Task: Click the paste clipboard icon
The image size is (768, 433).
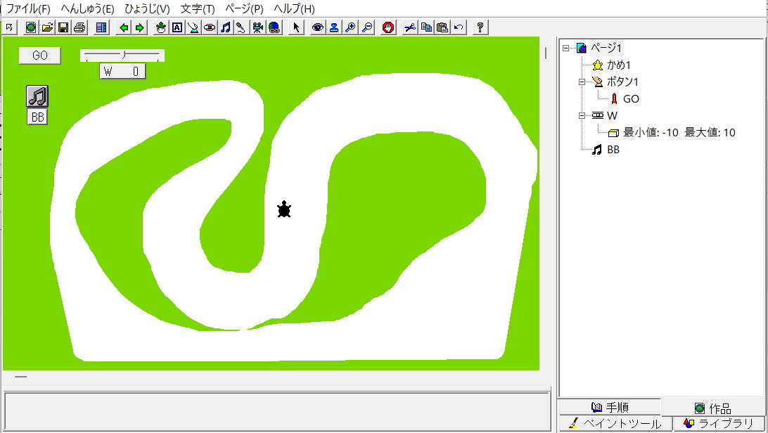Action: click(x=442, y=27)
